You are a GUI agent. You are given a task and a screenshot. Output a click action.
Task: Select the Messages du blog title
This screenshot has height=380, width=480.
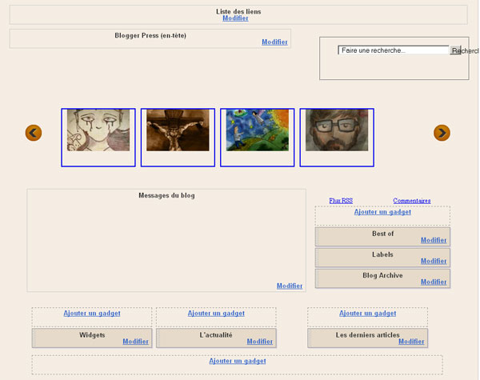(166, 195)
